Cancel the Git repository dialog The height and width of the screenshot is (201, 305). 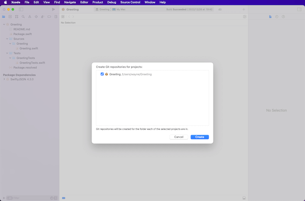click(179, 137)
